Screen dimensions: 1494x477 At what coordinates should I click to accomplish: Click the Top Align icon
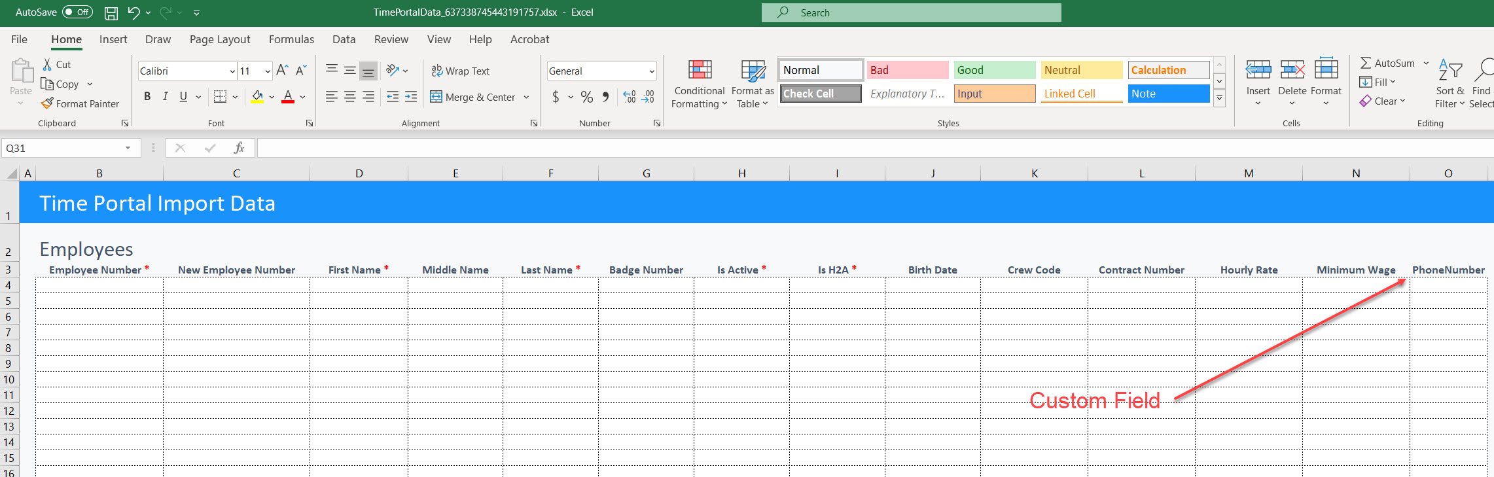coord(332,70)
